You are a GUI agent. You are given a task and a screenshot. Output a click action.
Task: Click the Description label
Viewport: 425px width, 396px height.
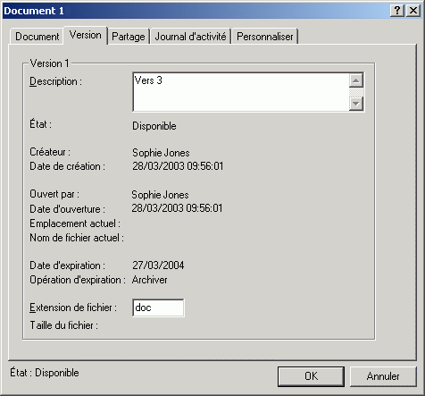pyautogui.click(x=55, y=81)
